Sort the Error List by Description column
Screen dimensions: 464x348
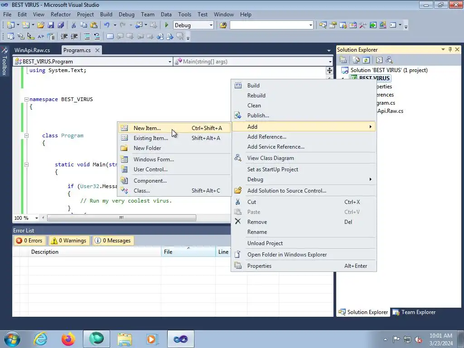[95, 252]
